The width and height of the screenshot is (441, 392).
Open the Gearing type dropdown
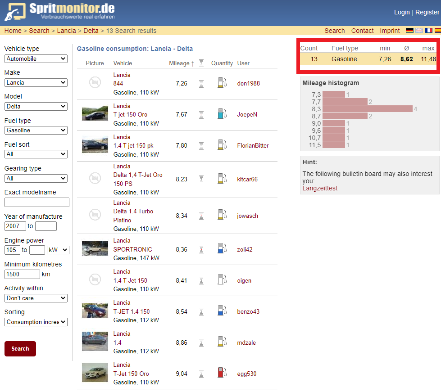click(x=36, y=178)
